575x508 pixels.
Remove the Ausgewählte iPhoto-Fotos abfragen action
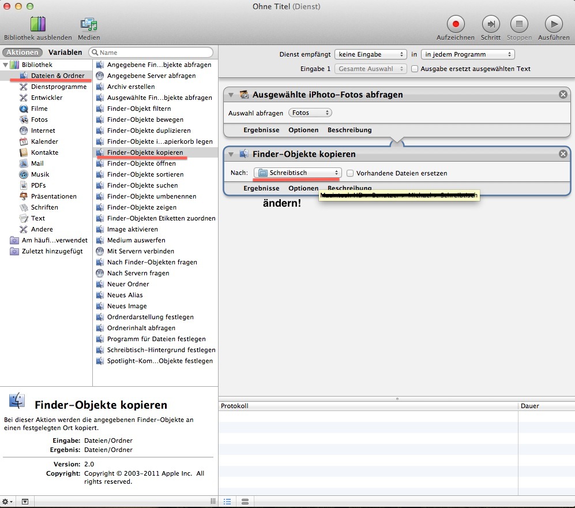click(x=563, y=95)
